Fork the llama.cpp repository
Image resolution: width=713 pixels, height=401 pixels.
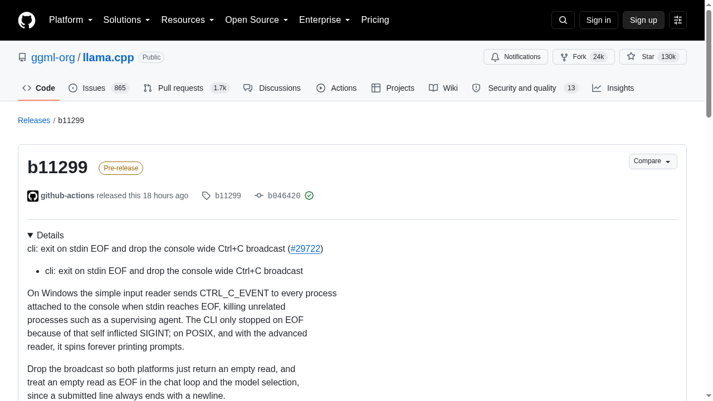click(584, 57)
